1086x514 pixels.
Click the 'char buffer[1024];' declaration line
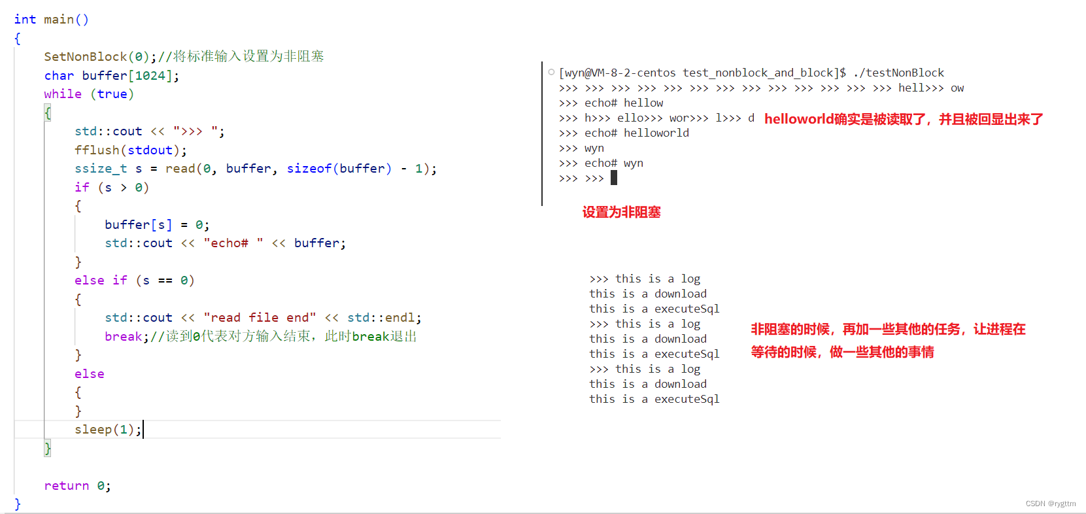coord(112,76)
